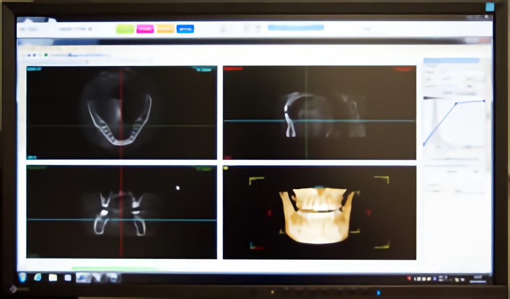Image resolution: width=510 pixels, height=299 pixels.
Task: Click the red handle right of the 3D jaw model
Action: pyautogui.click(x=368, y=212)
